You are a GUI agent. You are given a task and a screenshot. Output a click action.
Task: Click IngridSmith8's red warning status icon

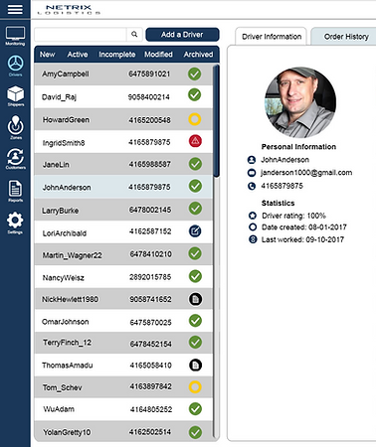click(x=195, y=141)
